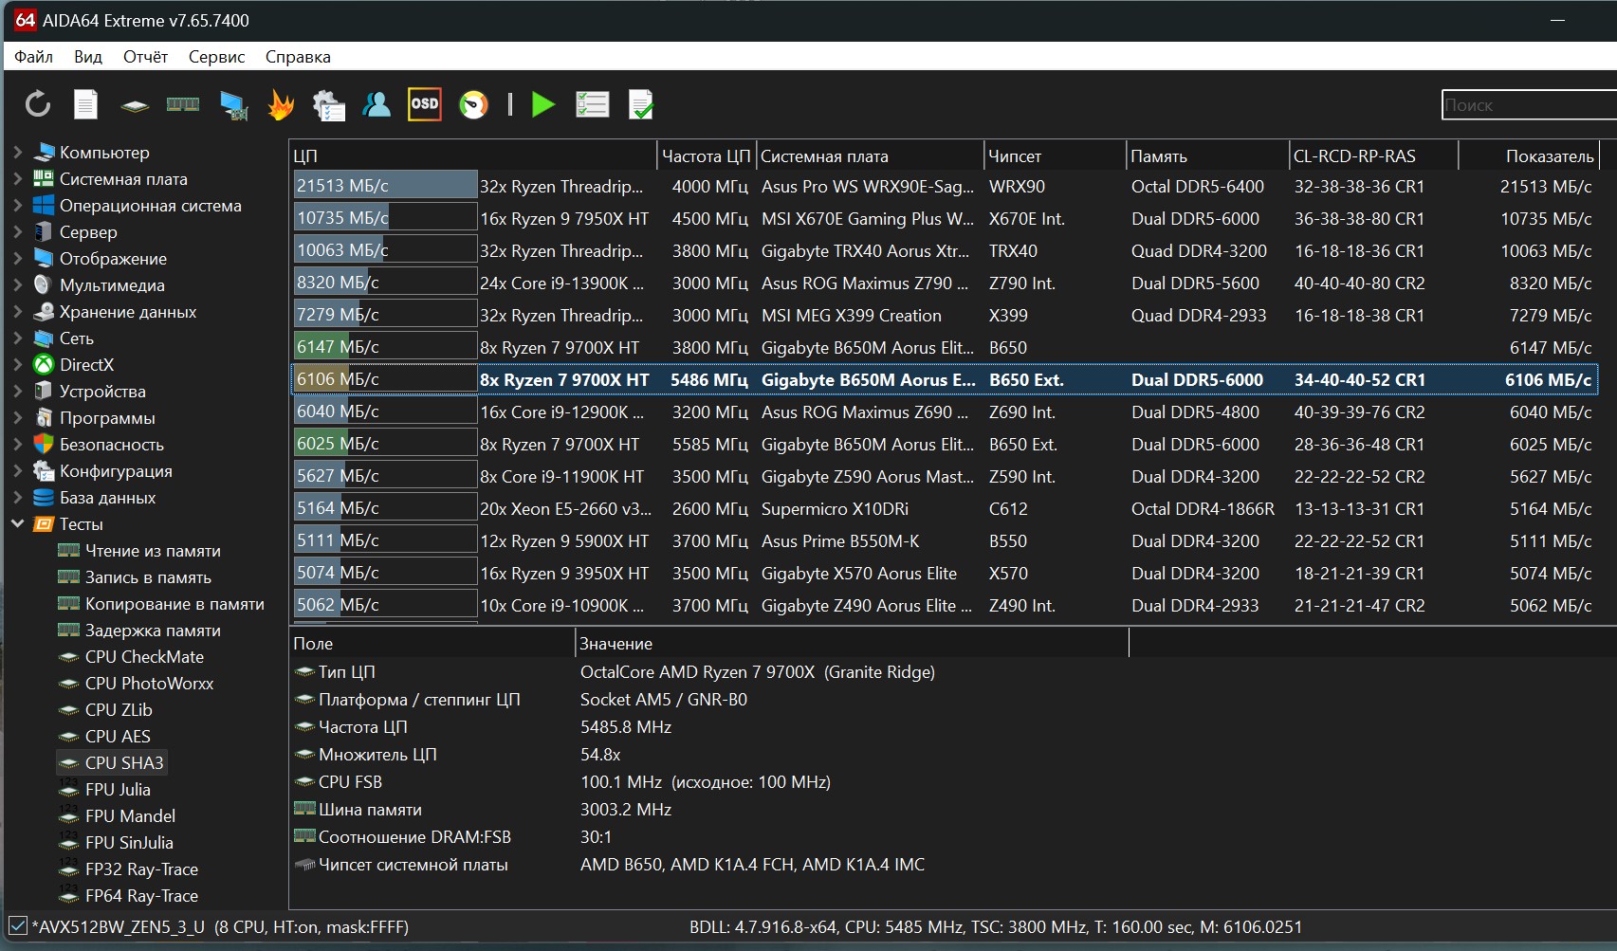Image resolution: width=1617 pixels, height=951 pixels.
Task: Select the Компьютер tree icon
Action: (x=44, y=152)
